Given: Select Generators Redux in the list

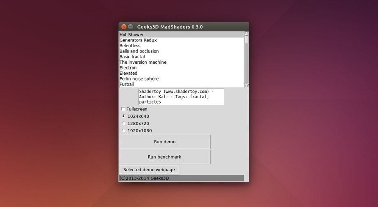Looking at the screenshot, I should 138,40.
